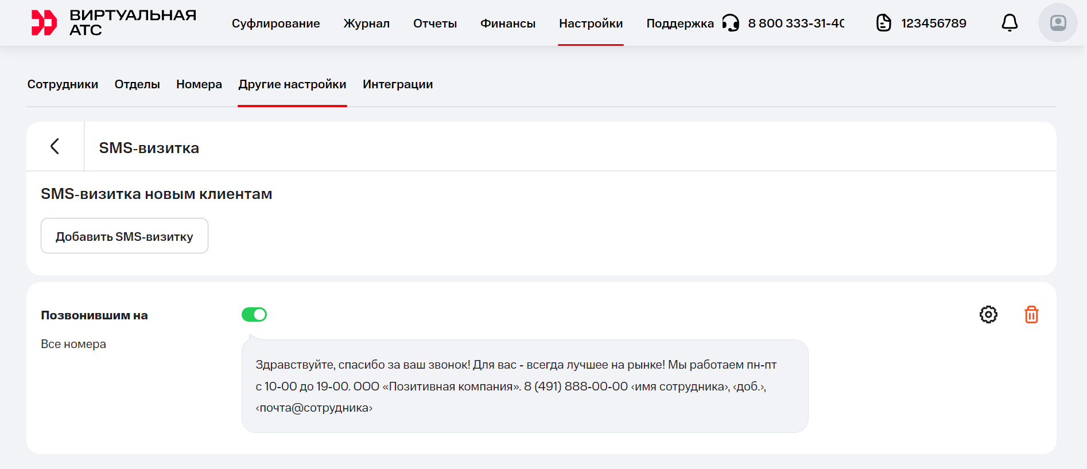Click the Поддержка link
The image size is (1087, 469).
tap(680, 24)
